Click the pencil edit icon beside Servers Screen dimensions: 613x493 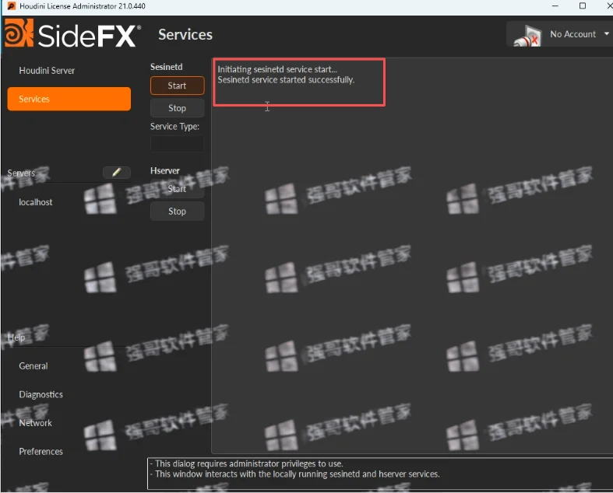tap(117, 172)
